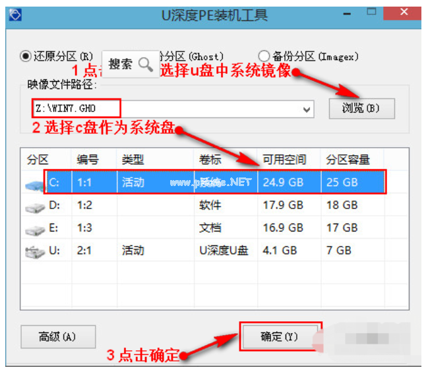This screenshot has width=428, height=376.
Task: Click the 卷标 column header
Action: coord(210,160)
